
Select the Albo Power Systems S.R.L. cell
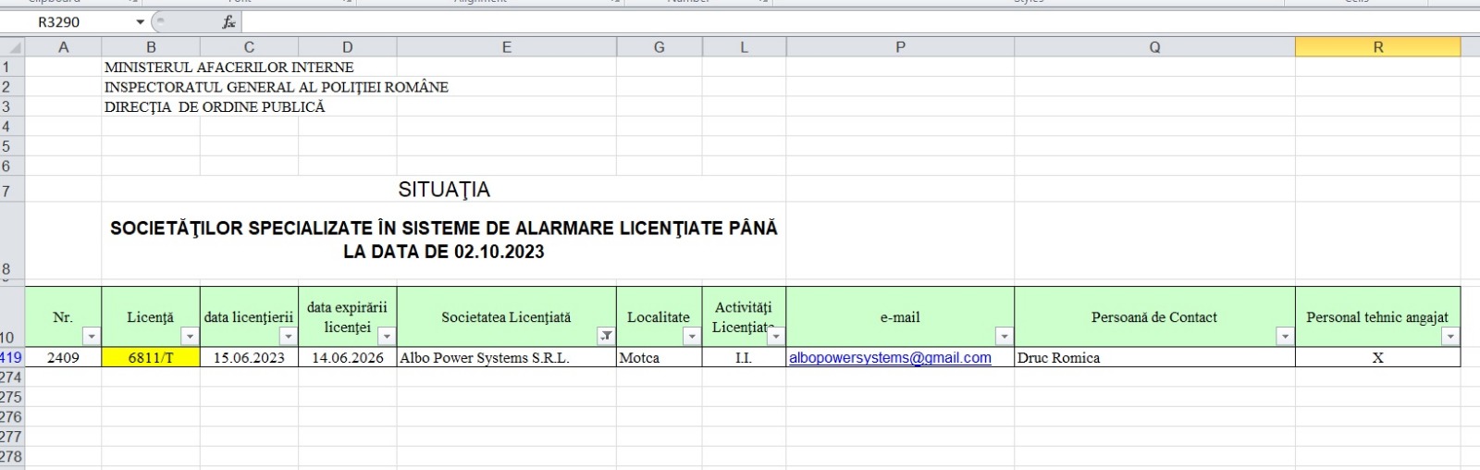[506, 358]
